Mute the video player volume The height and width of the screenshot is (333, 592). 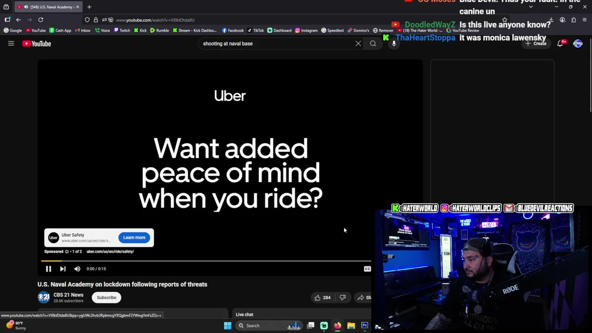(x=77, y=269)
